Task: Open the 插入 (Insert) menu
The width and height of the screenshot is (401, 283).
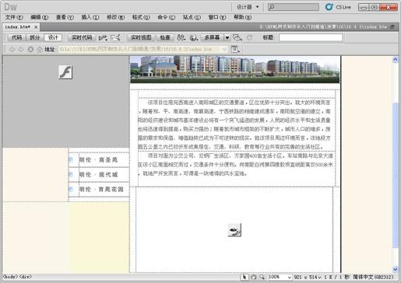Action: click(x=90, y=17)
